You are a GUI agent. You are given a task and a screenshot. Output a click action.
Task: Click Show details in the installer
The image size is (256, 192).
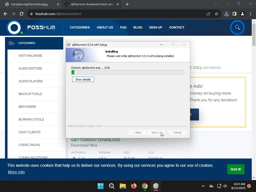(83, 79)
